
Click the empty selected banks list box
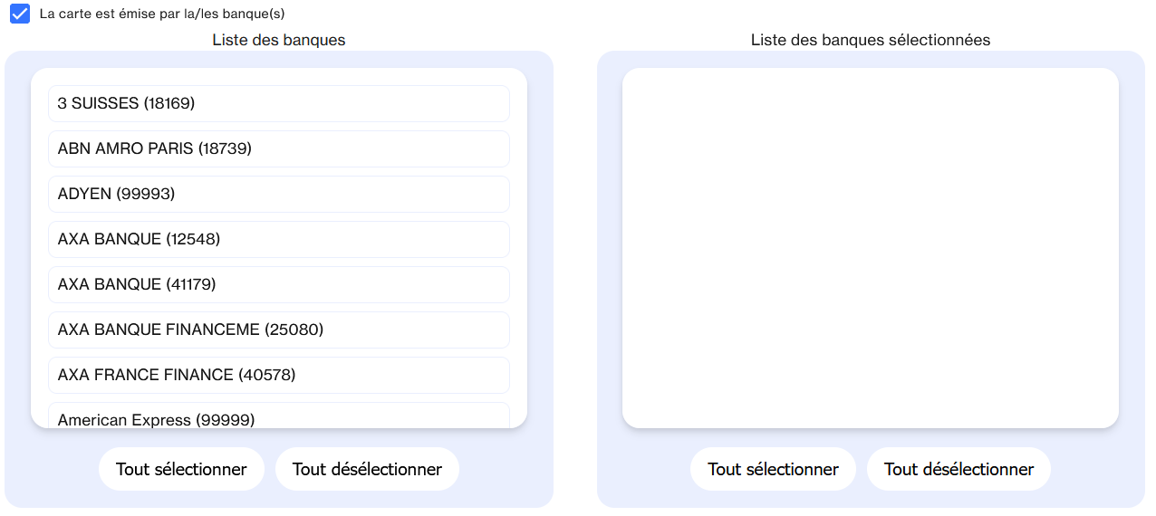click(x=870, y=247)
